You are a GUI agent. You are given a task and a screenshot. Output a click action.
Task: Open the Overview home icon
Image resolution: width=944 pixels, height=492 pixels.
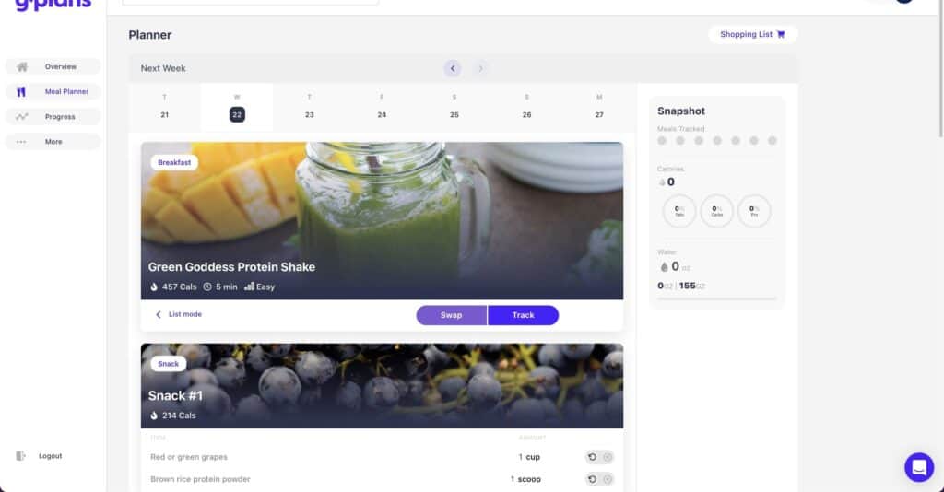click(22, 66)
